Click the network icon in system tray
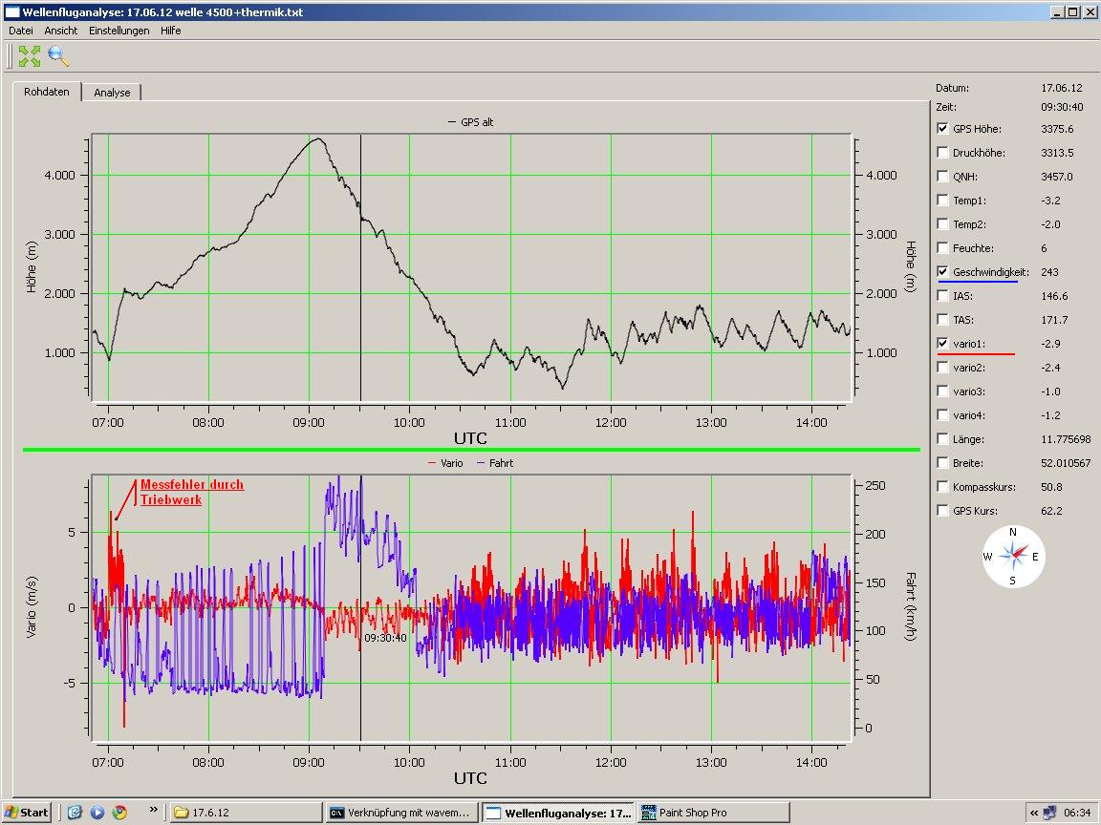Screen dimensions: 1101x825 [1049, 813]
